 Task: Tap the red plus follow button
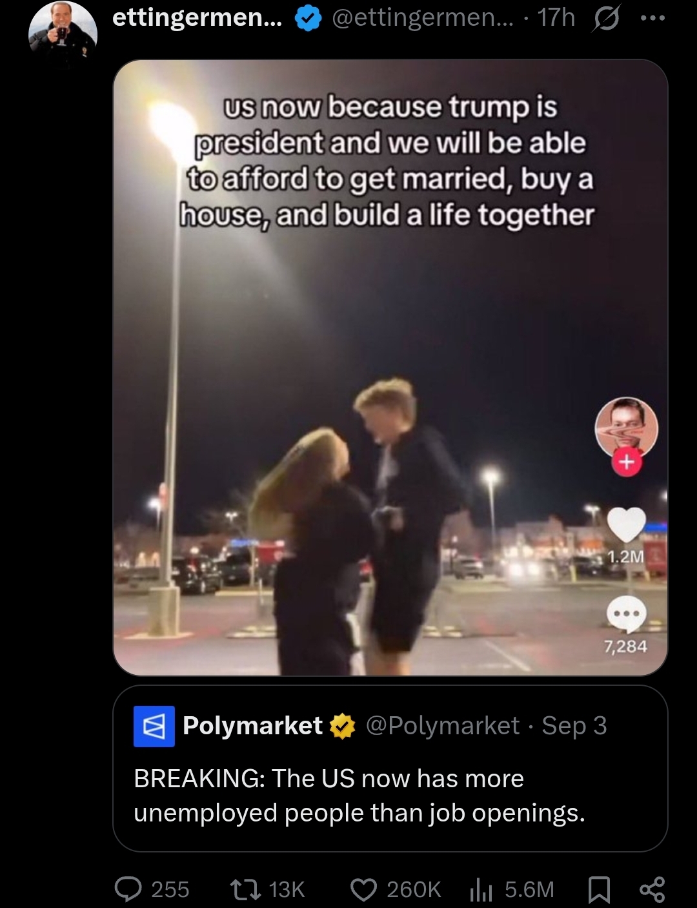[627, 463]
